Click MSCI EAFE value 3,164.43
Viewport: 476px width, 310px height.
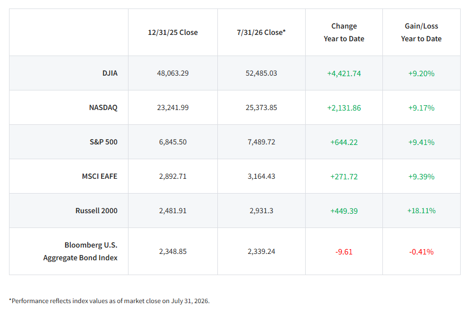261,176
